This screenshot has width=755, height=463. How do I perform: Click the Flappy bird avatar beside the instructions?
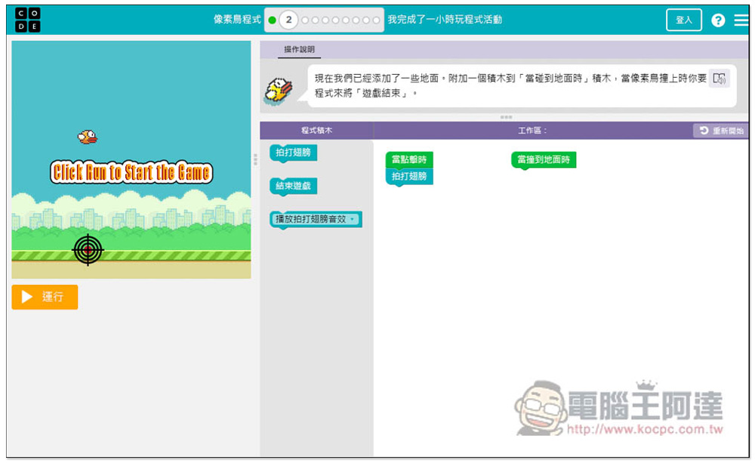[x=279, y=90]
